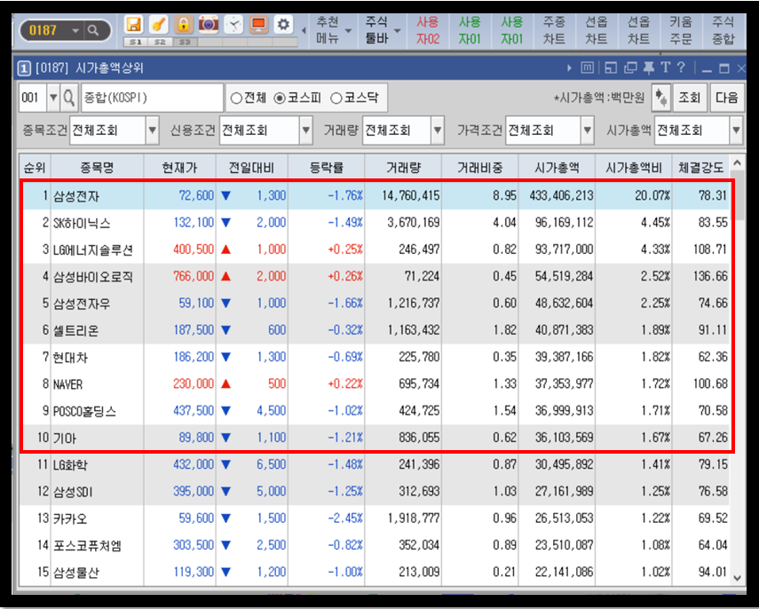The width and height of the screenshot is (759, 609).
Task: Open dropdown arrow in 0187 code box
Action: 75,31
